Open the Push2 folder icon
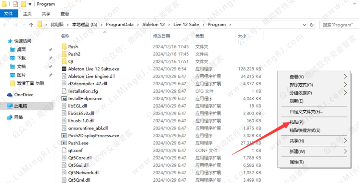 (x=64, y=54)
